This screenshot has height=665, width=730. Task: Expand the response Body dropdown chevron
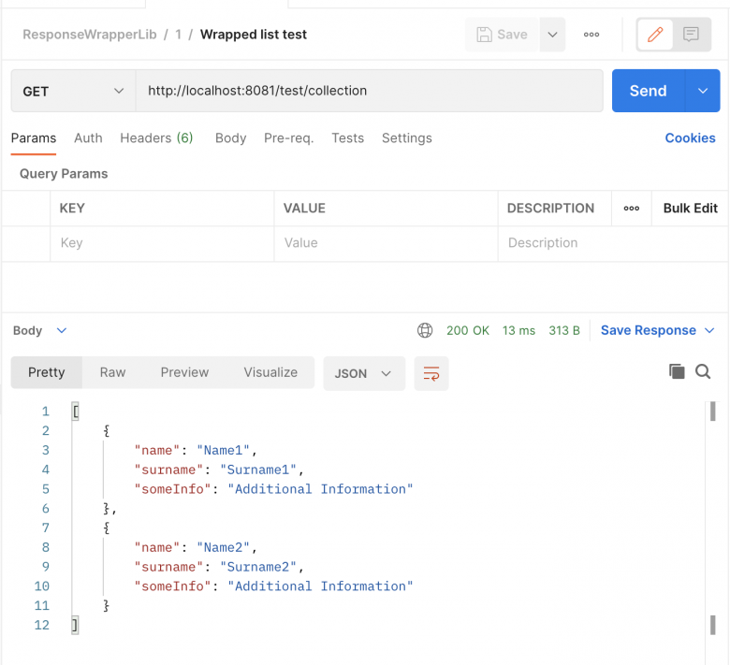click(x=62, y=330)
